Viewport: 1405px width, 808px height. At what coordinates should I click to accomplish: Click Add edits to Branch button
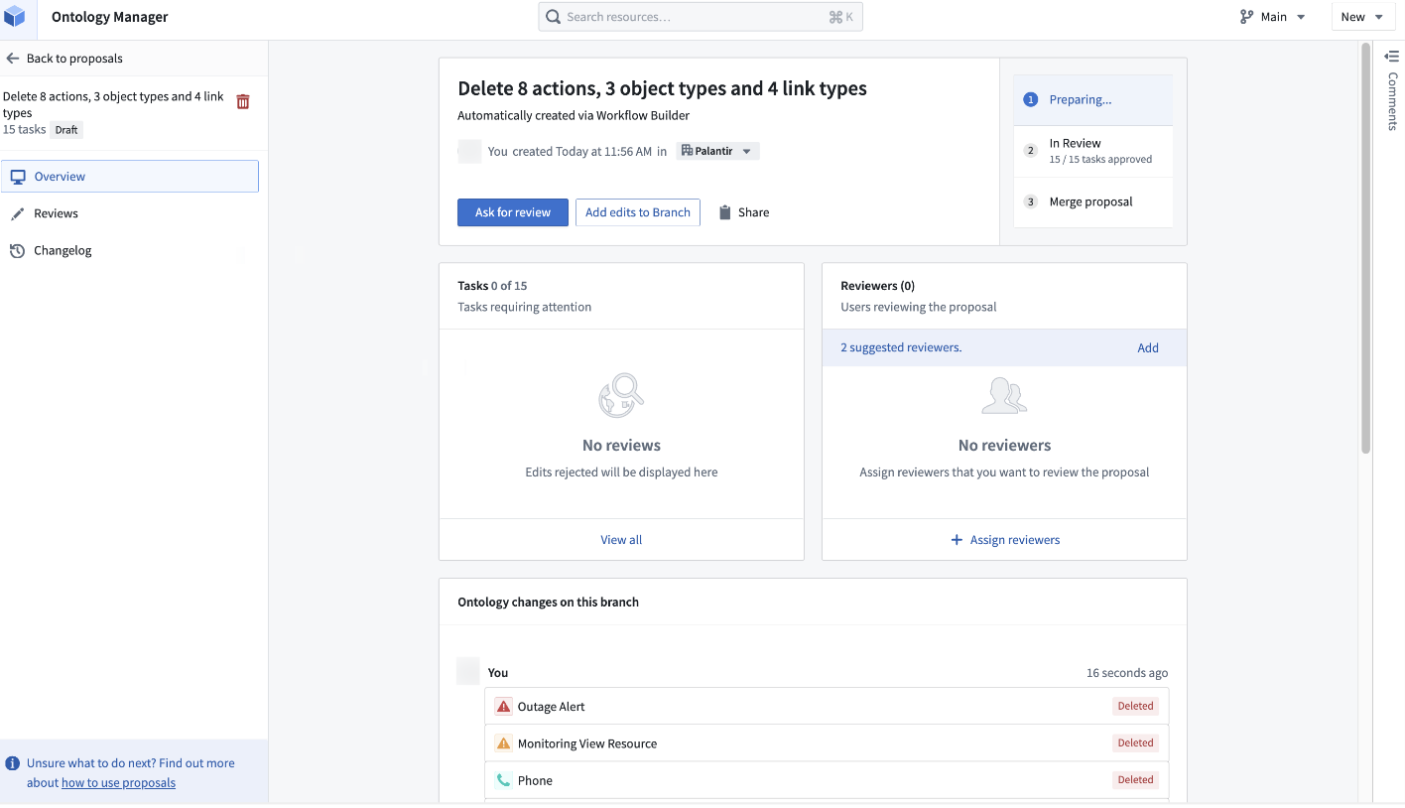637,212
